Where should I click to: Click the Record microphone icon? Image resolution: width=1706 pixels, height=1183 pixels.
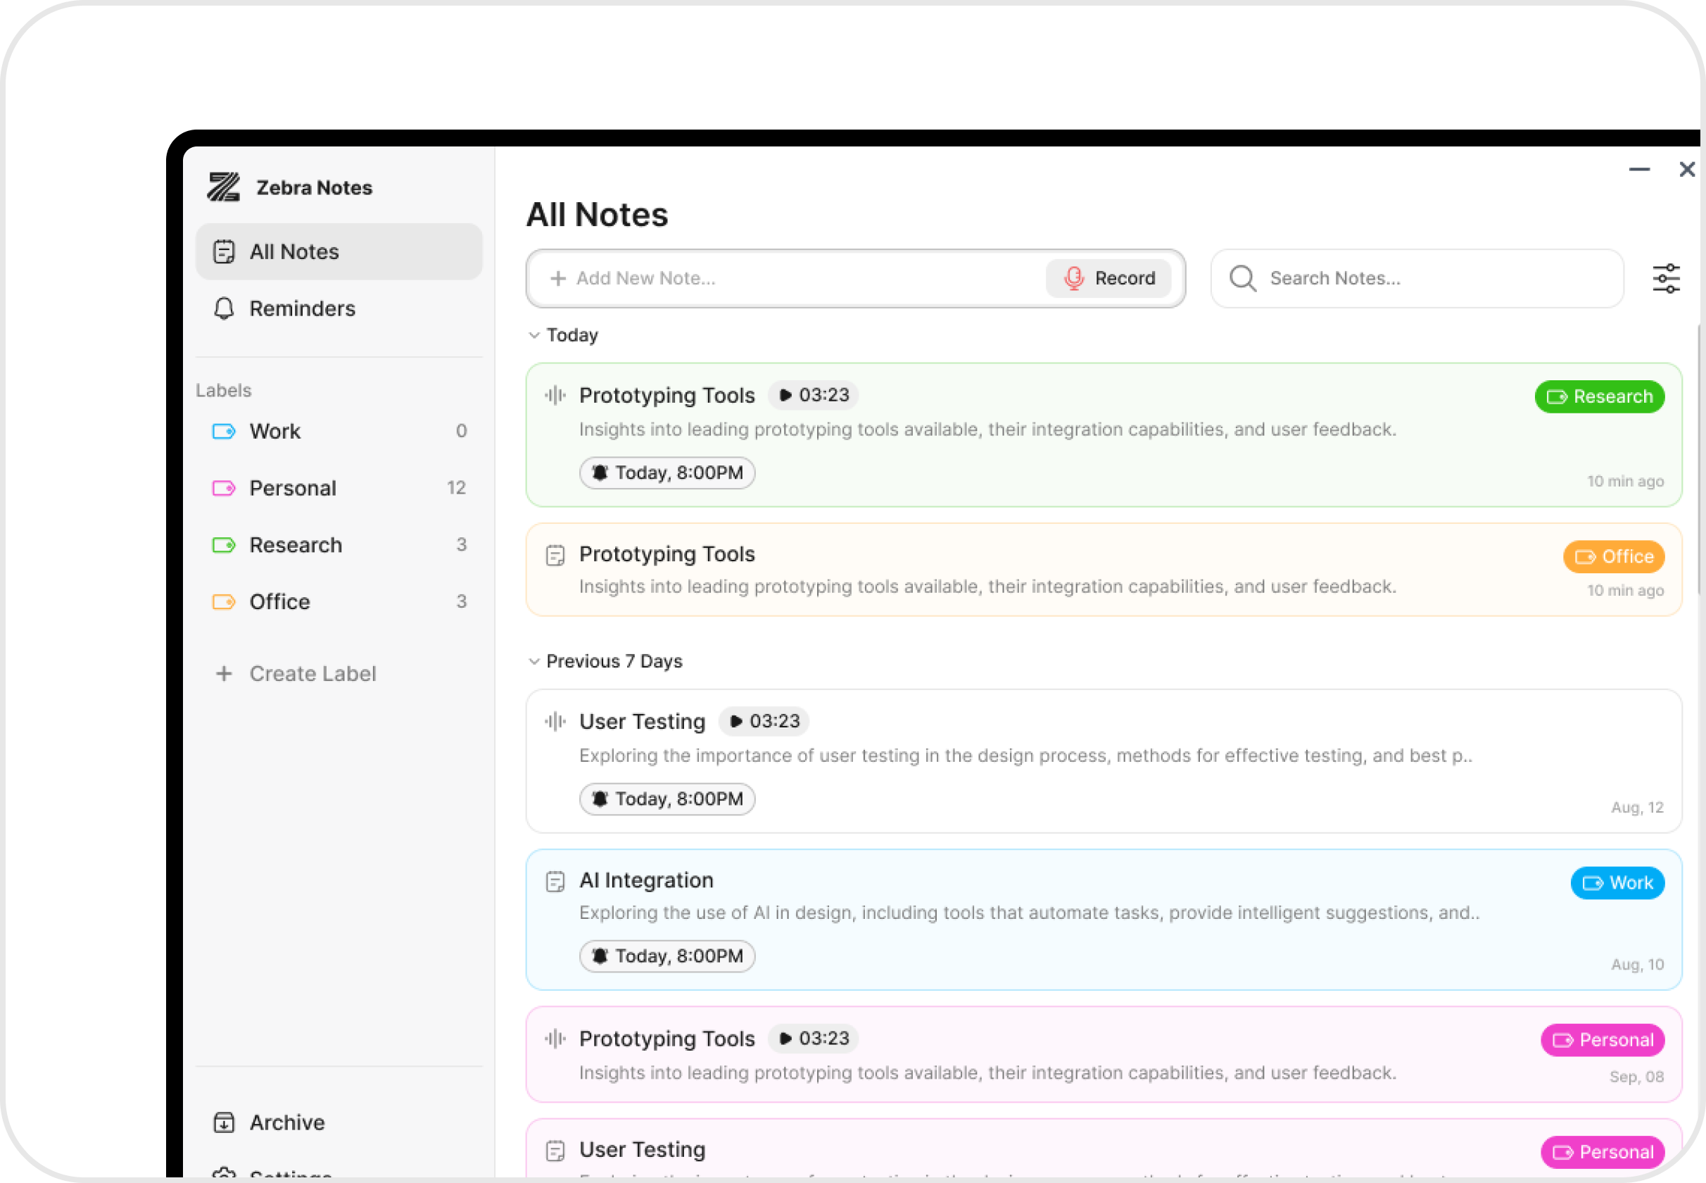[1073, 278]
